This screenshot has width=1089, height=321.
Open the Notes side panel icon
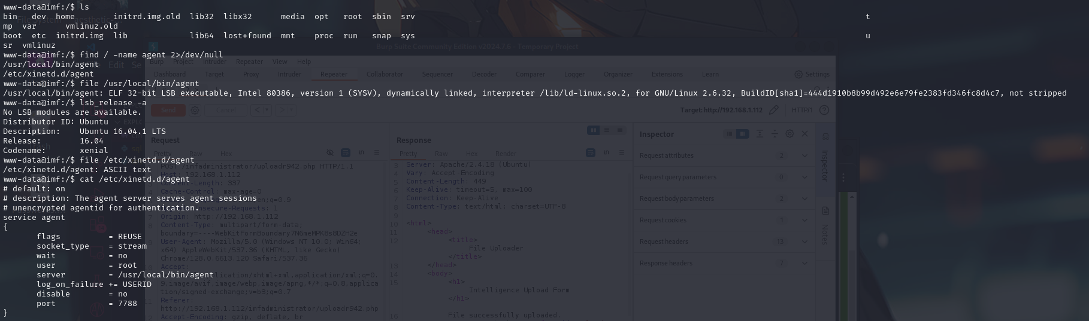[825, 211]
